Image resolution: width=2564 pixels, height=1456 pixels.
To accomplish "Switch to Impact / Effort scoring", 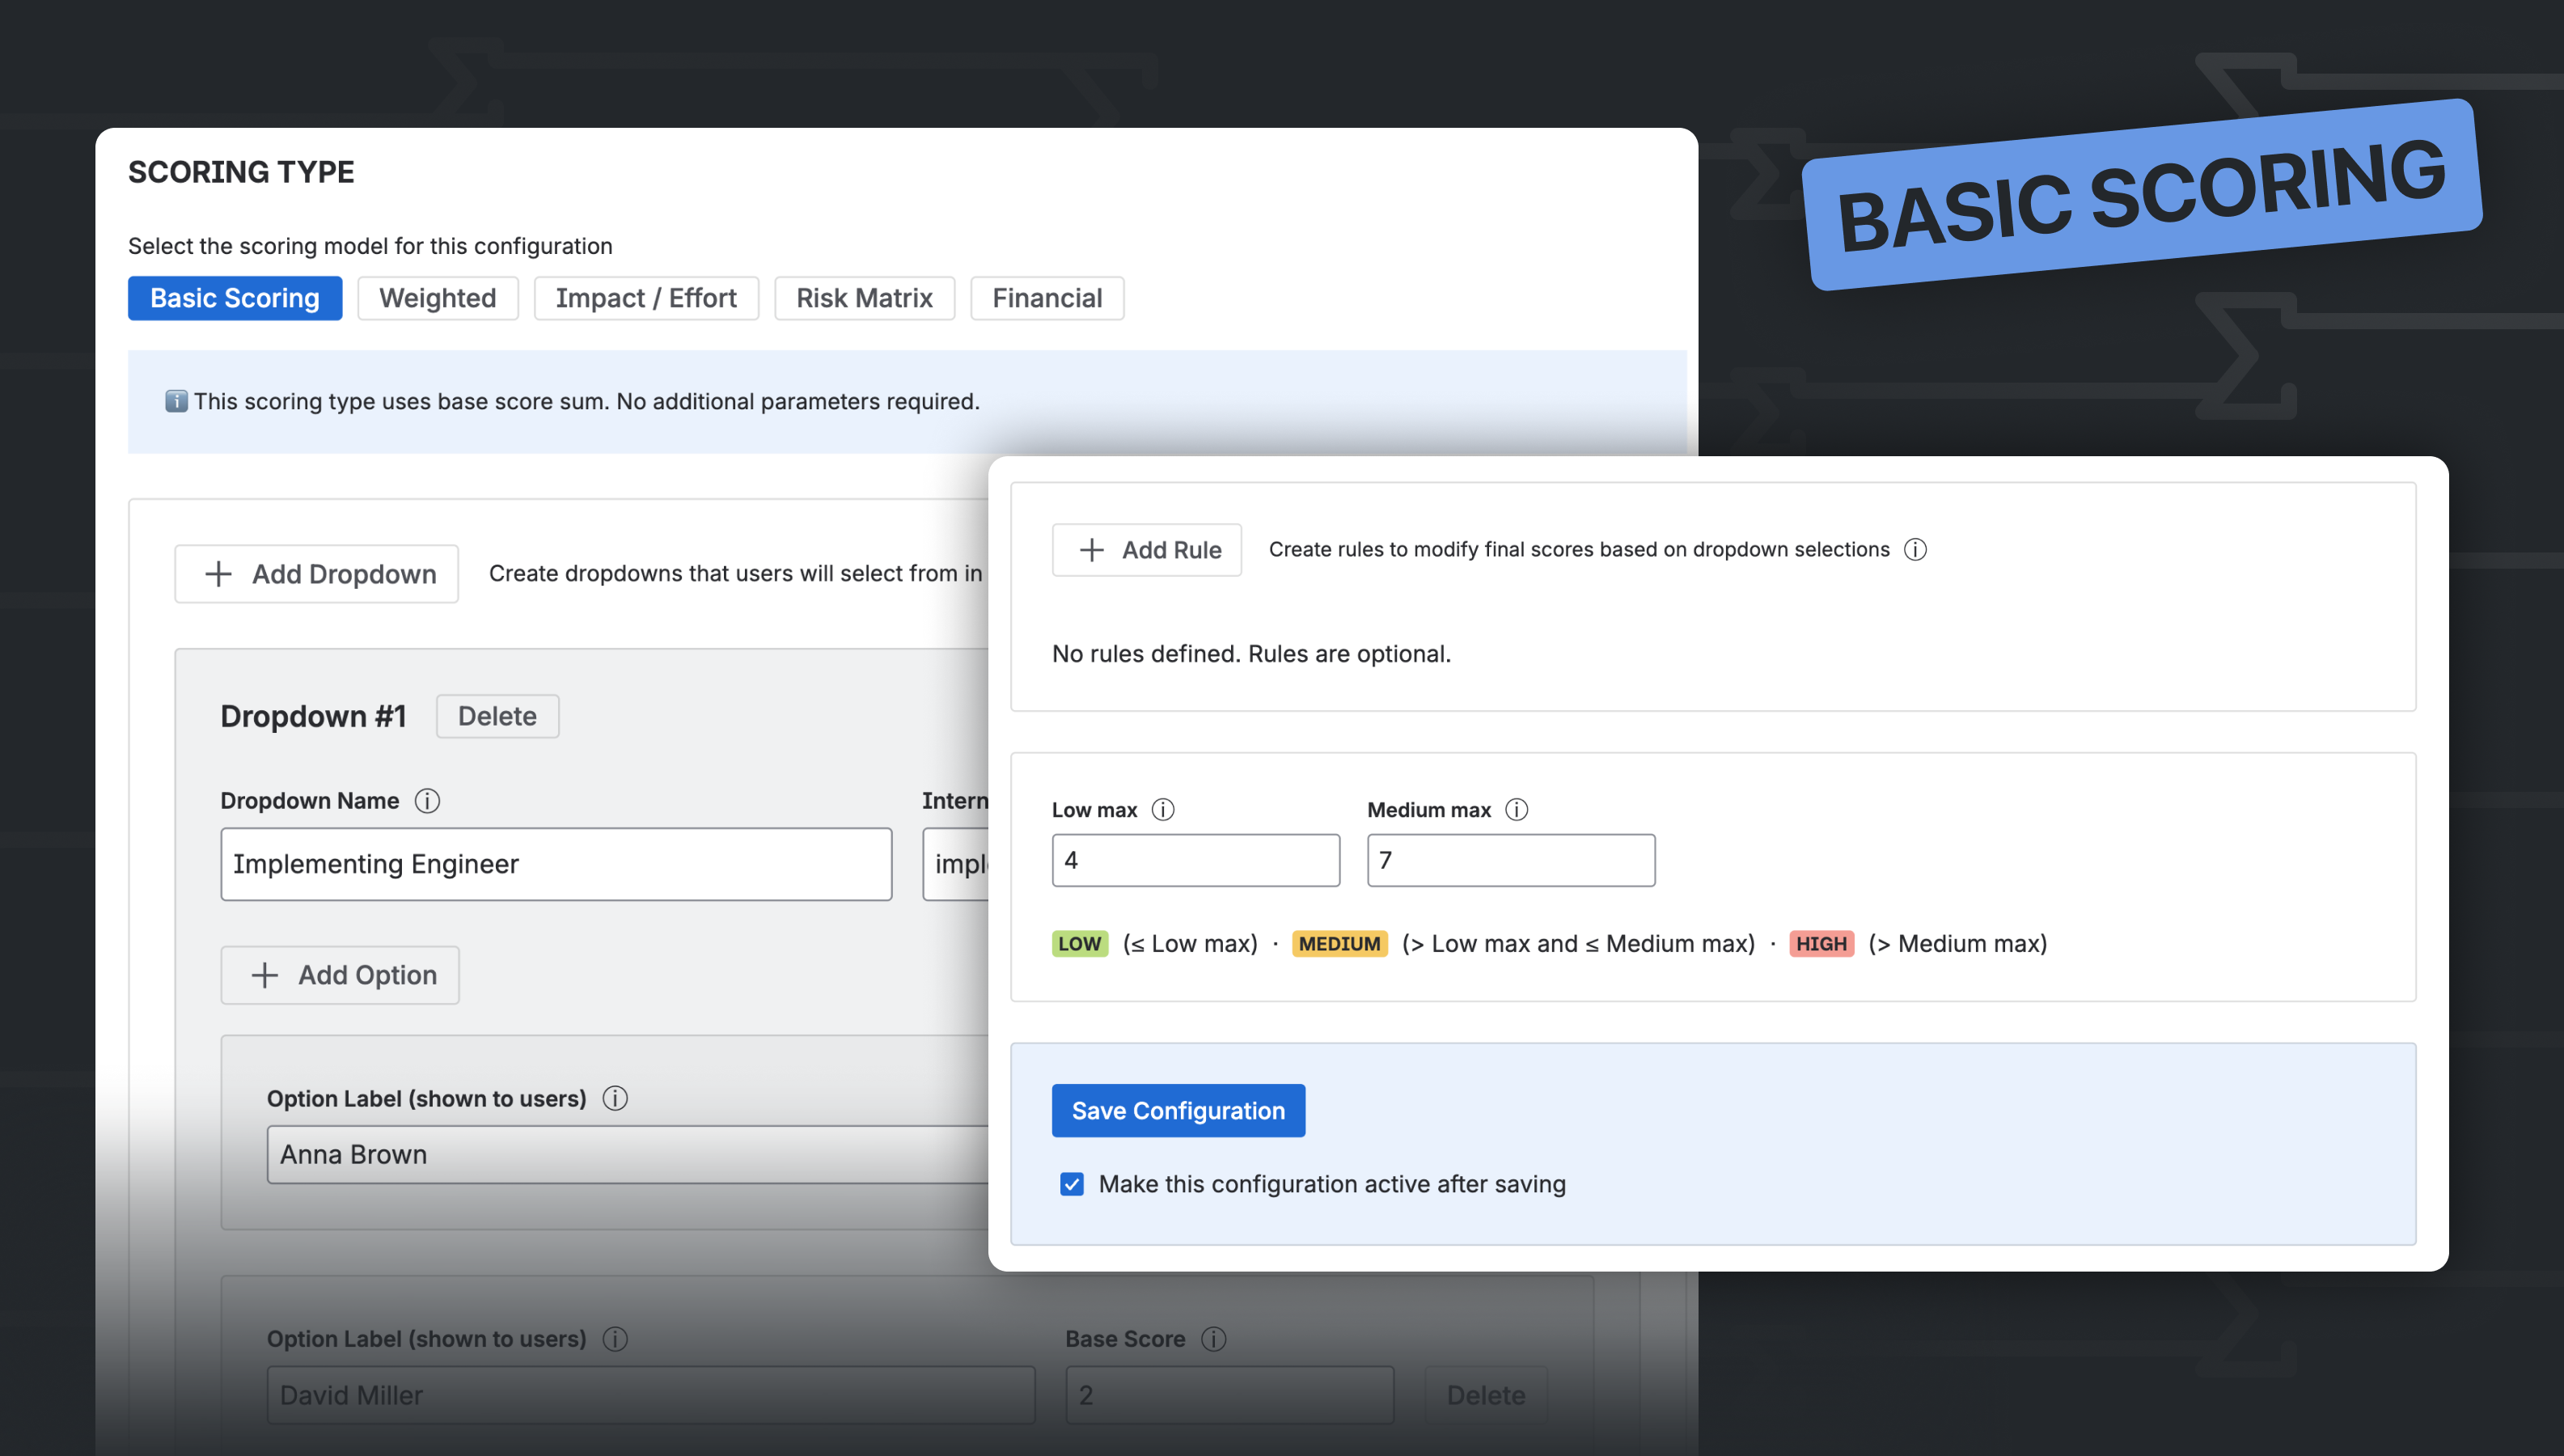I will coord(645,298).
